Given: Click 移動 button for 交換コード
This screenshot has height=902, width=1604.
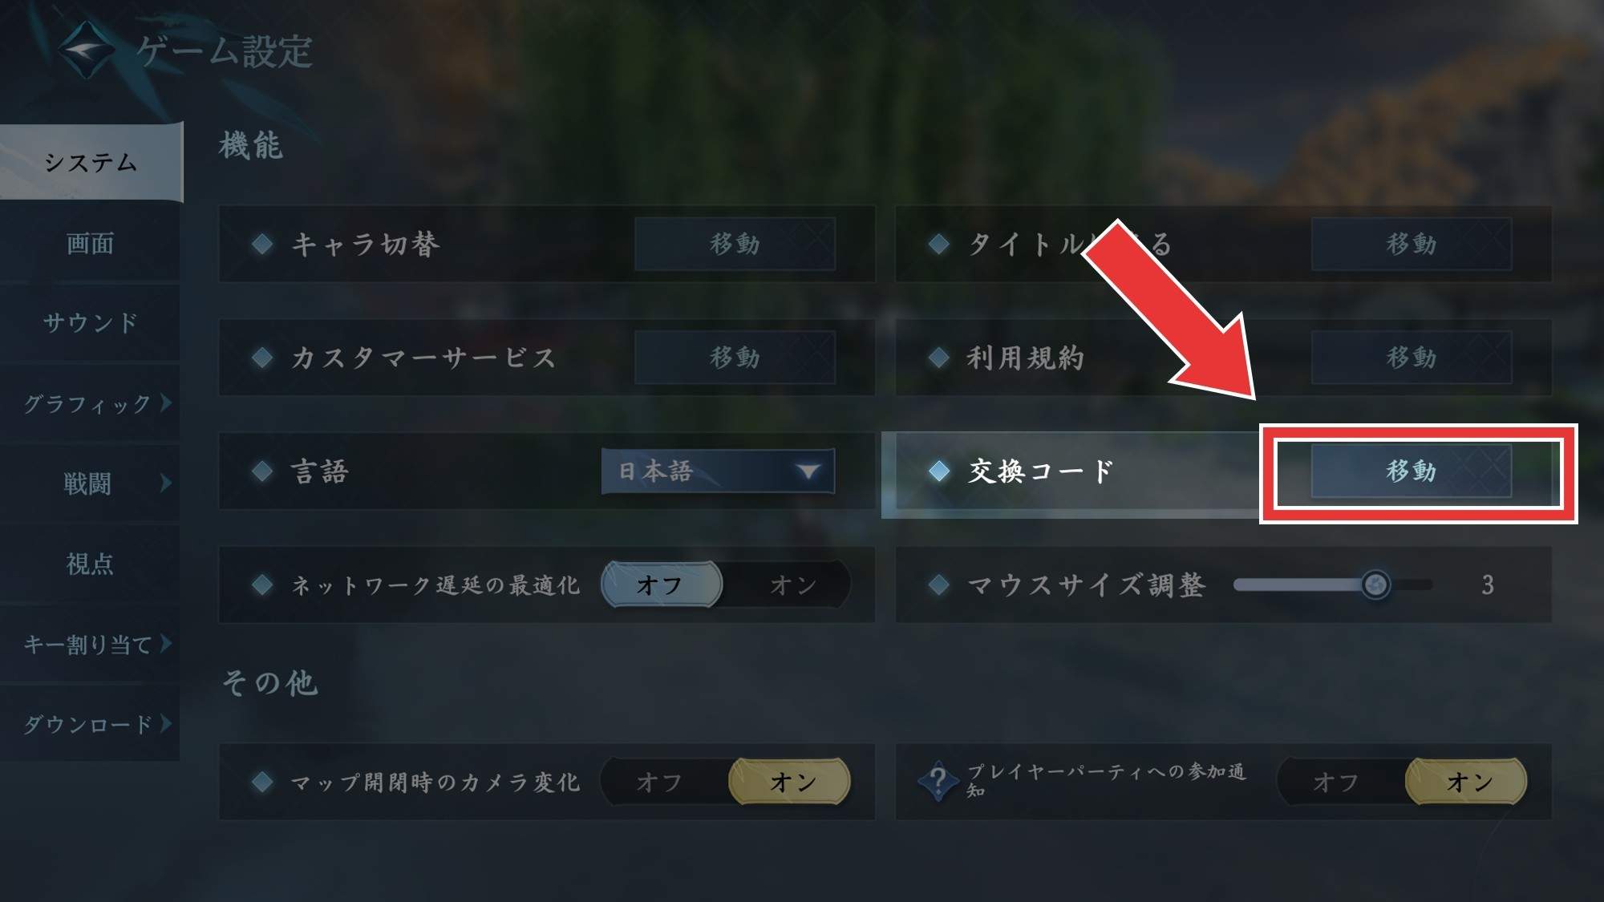Looking at the screenshot, I should [x=1411, y=471].
